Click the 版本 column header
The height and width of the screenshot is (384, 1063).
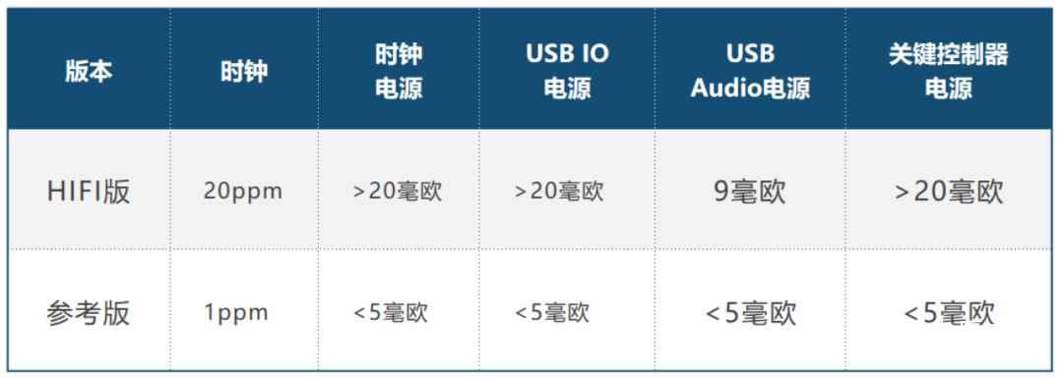[x=89, y=71]
